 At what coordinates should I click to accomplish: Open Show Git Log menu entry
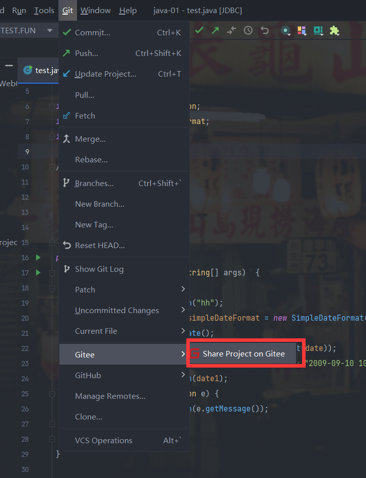tap(124, 269)
